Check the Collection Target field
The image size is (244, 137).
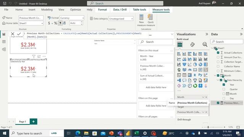(218, 62)
